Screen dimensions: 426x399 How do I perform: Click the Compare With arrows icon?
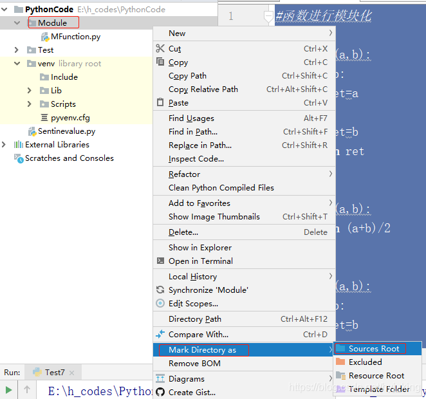160,334
